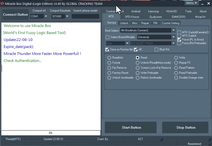
Task: Click the 0% progress bar
Action: 51,133
